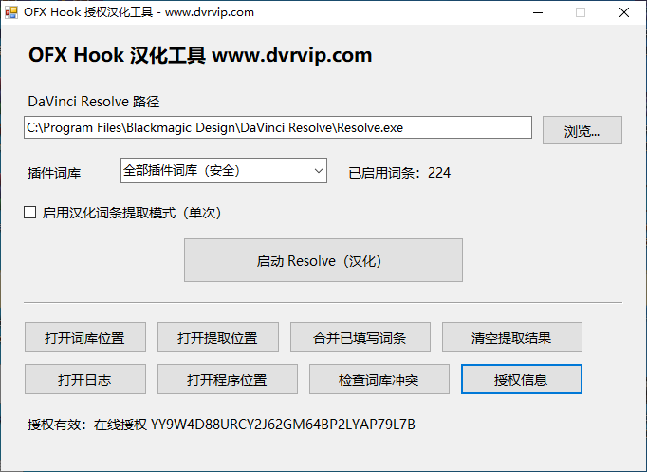647x472 pixels.
Task: Click the 清空提取结果 button
Action: (512, 337)
